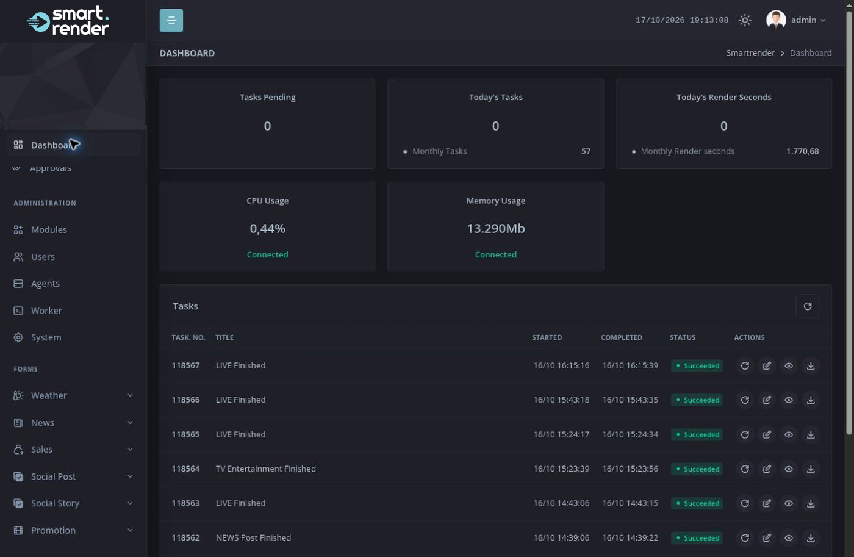The image size is (854, 557).
Task: Select the Succeeded badge for task 118564
Action: coord(697,469)
